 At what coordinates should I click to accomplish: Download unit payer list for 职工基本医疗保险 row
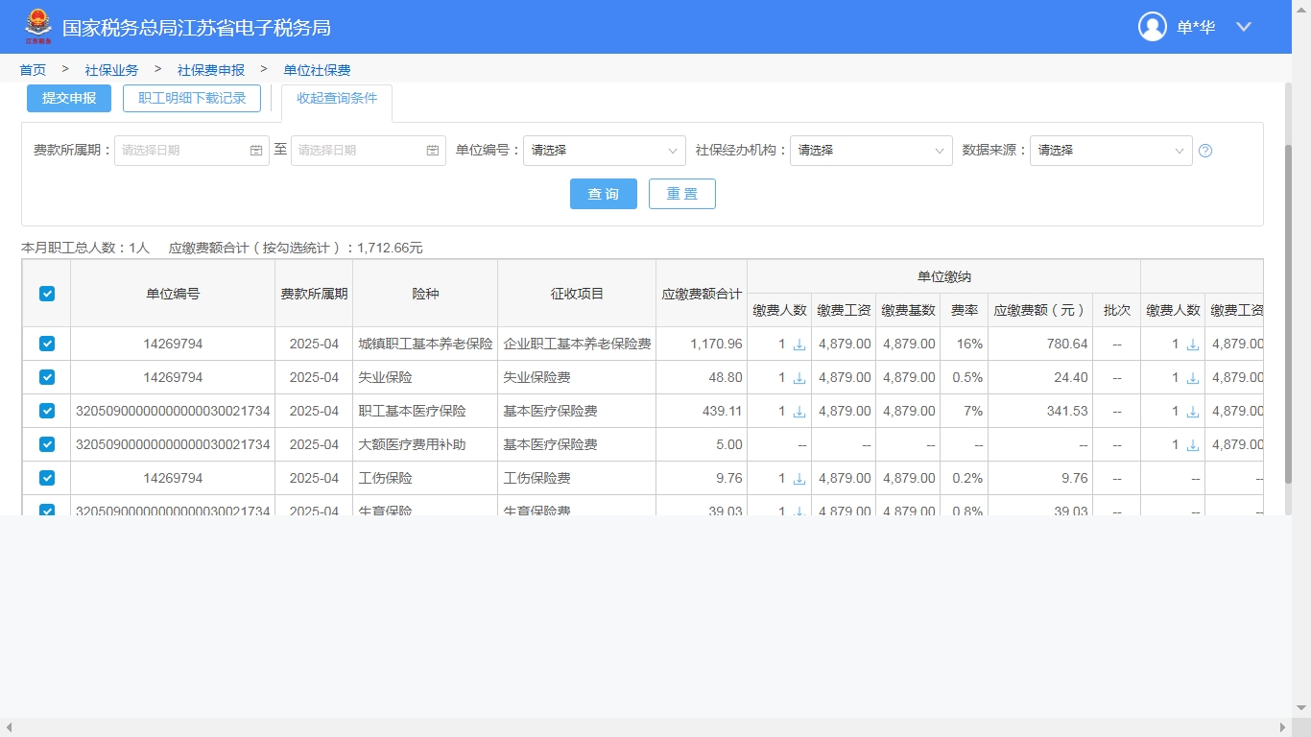(x=799, y=412)
